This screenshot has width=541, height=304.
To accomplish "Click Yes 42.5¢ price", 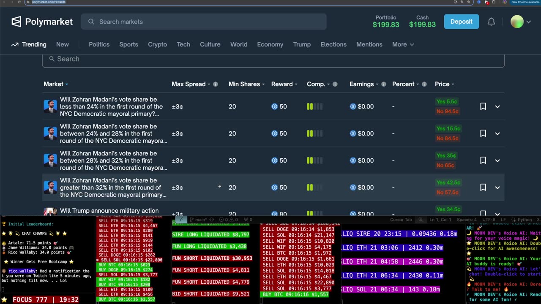I will (x=448, y=182).
